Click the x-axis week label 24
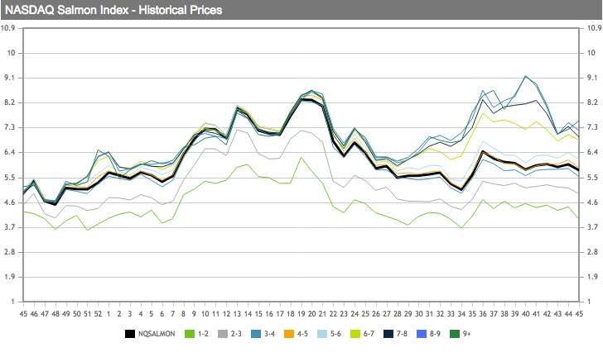The width and height of the screenshot is (603, 357). [355, 314]
